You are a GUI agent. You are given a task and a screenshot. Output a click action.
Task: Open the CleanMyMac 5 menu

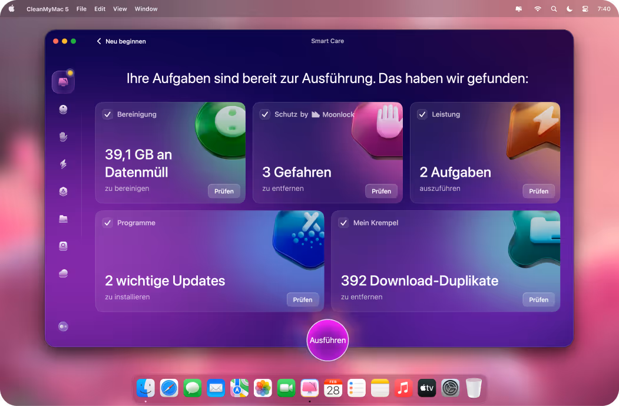coord(47,9)
